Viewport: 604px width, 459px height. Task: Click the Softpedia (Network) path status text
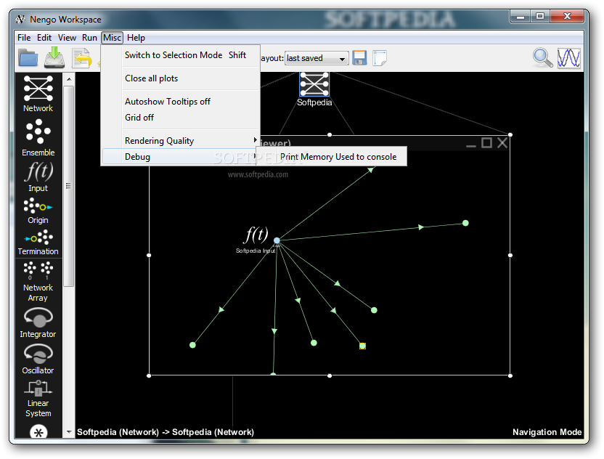pyautogui.click(x=166, y=432)
